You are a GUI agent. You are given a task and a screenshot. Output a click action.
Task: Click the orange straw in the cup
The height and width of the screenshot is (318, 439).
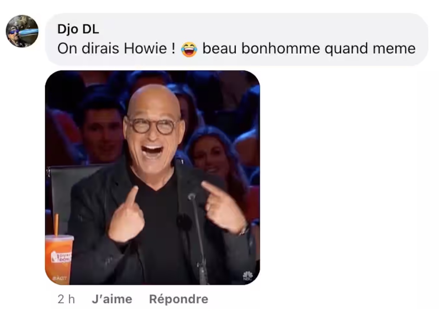pyautogui.click(x=56, y=225)
